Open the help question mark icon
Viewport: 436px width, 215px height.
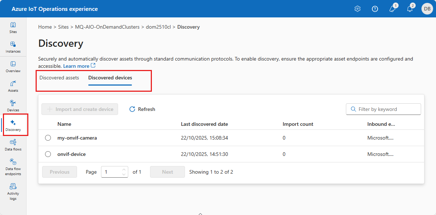point(375,9)
